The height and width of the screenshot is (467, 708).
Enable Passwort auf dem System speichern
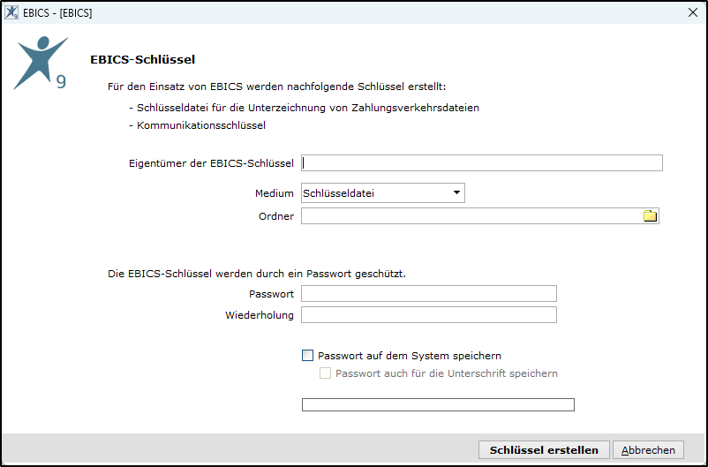click(307, 356)
